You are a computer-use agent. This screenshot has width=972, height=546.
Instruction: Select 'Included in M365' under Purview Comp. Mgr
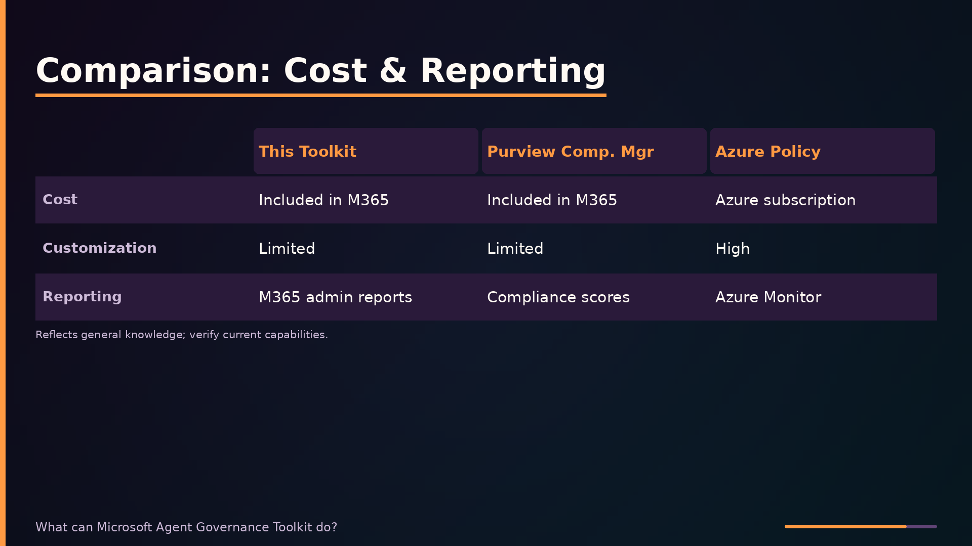point(552,200)
